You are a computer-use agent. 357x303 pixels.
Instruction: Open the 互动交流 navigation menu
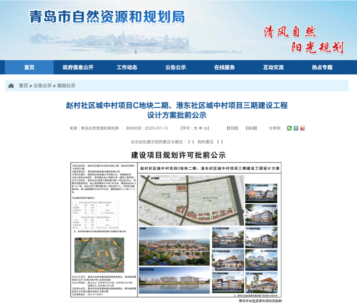pos(272,67)
